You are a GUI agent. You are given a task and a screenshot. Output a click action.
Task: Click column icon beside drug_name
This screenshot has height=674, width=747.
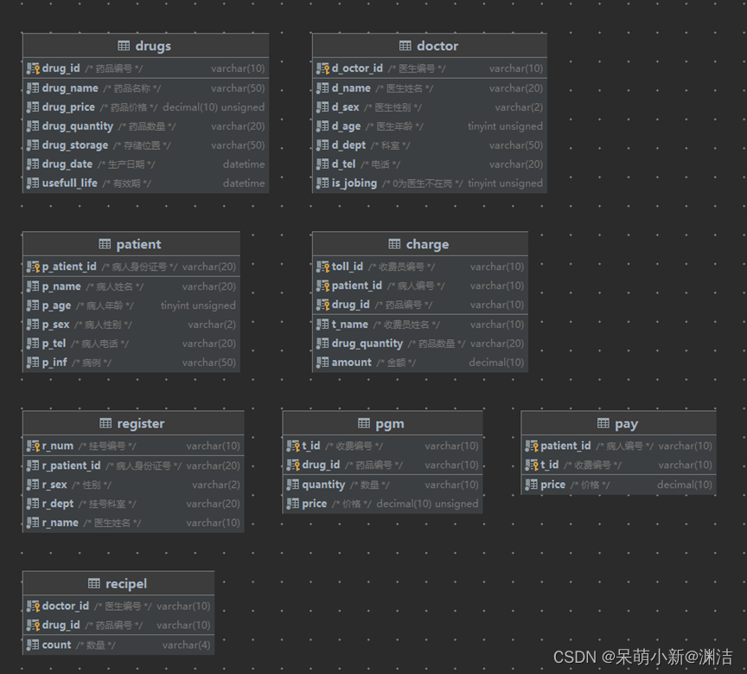point(33,88)
